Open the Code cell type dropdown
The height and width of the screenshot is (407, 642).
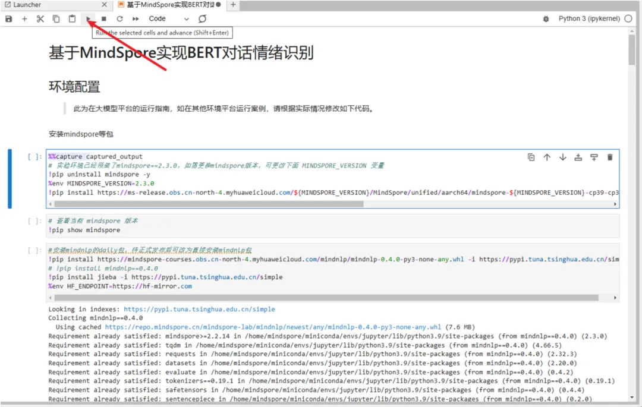[169, 19]
